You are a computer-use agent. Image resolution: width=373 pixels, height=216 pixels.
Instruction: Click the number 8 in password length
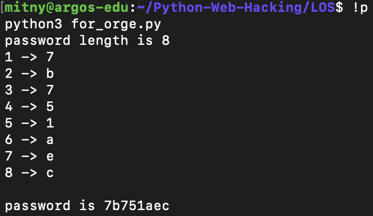(166, 40)
